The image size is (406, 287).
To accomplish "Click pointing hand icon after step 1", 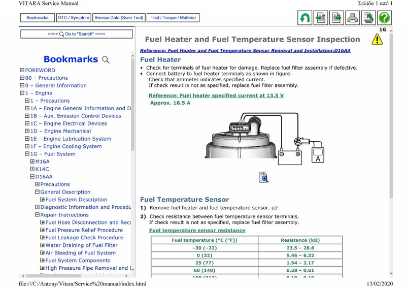I will [x=275, y=208].
